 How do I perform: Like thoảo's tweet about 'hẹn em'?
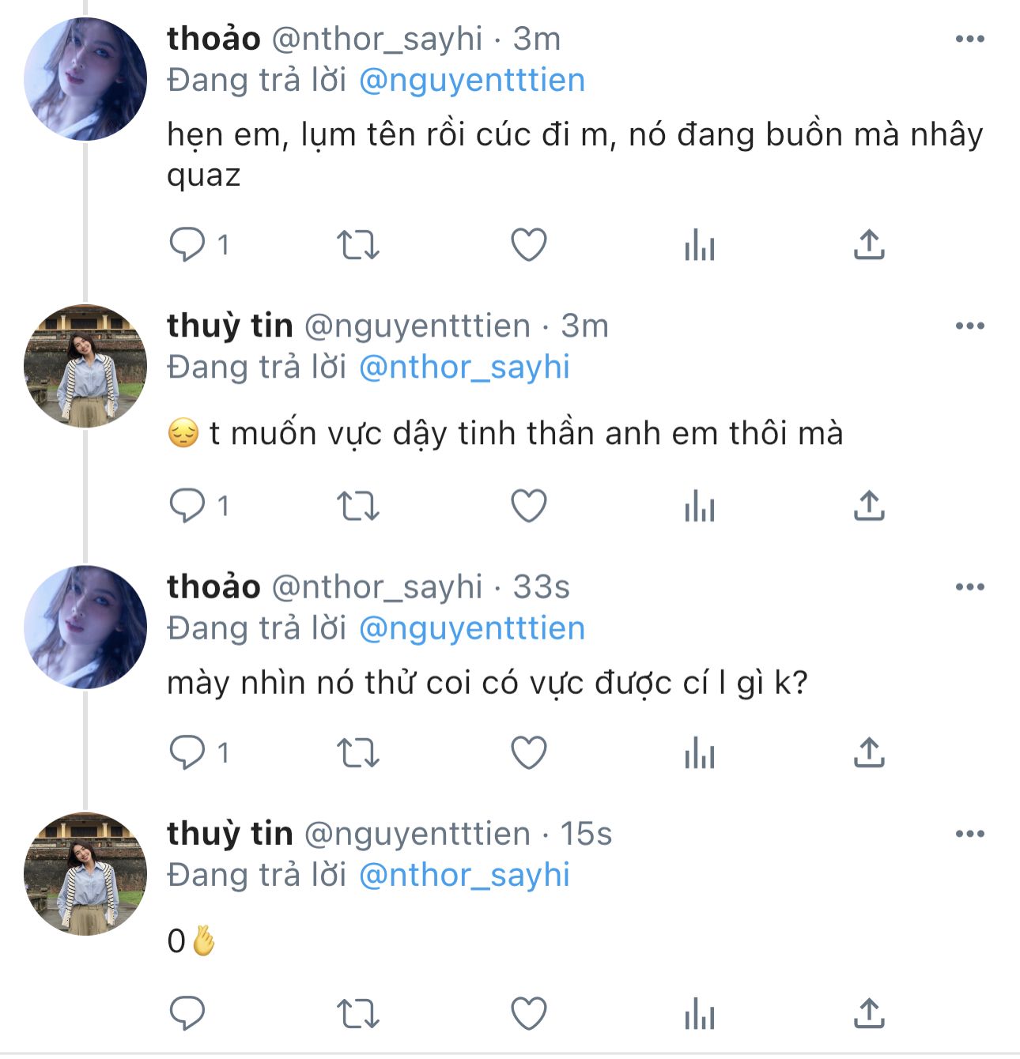(x=529, y=245)
